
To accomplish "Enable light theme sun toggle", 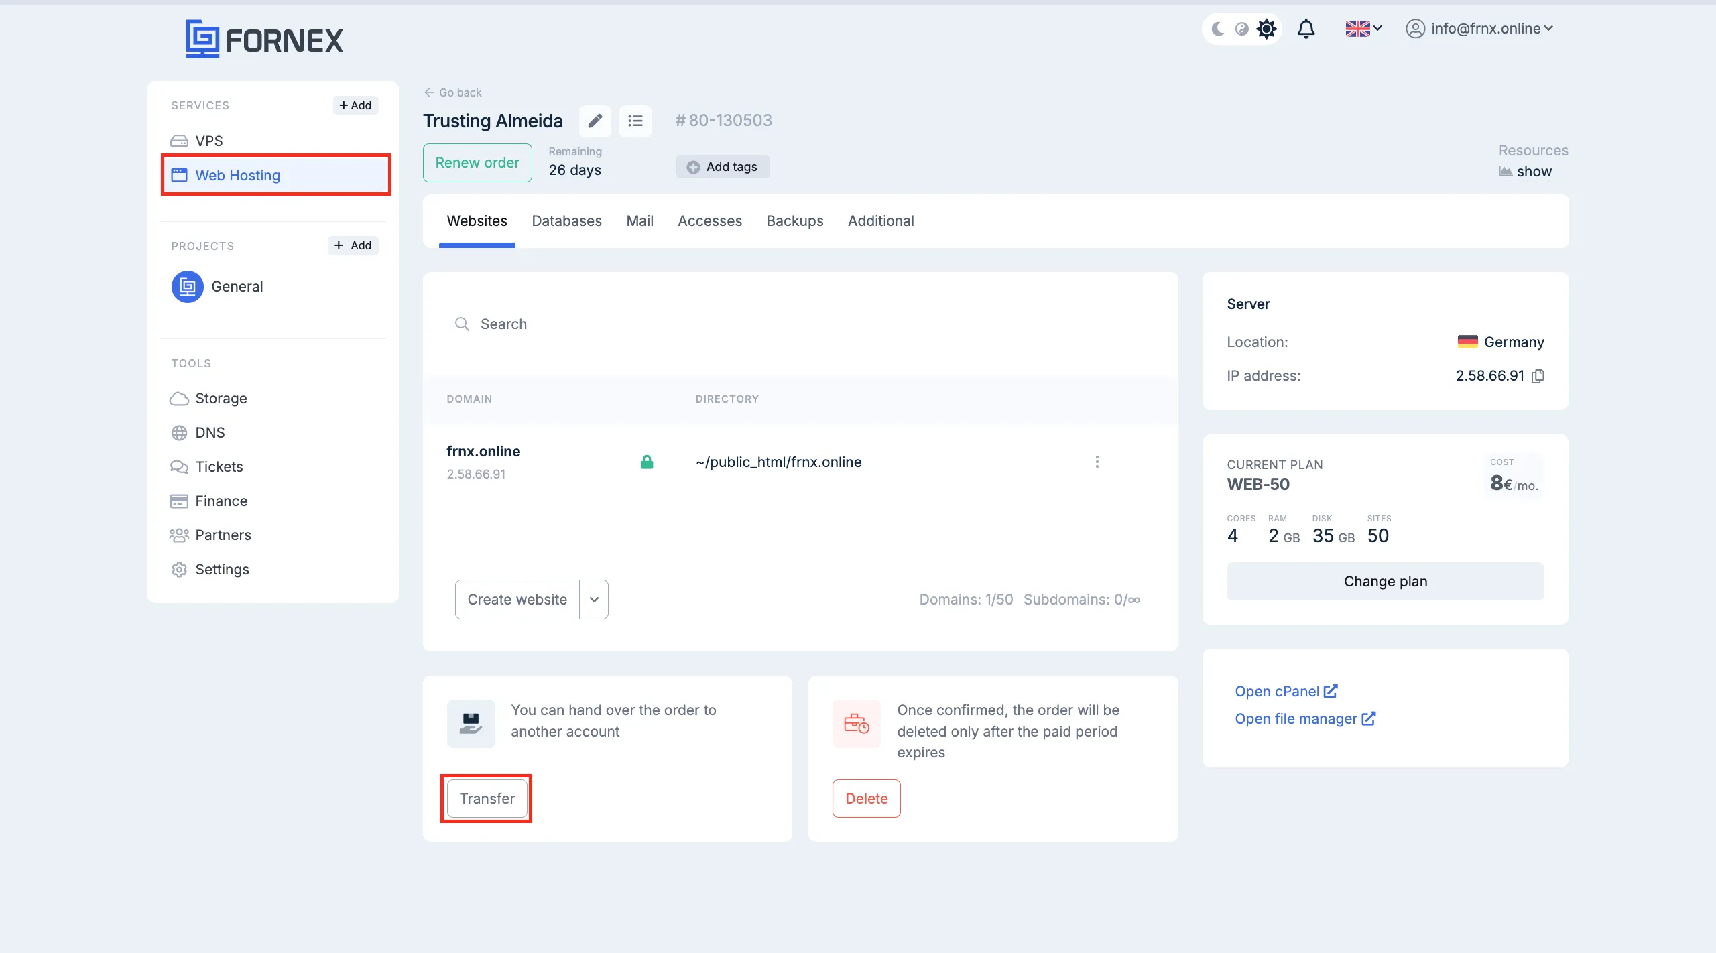I will point(1266,29).
